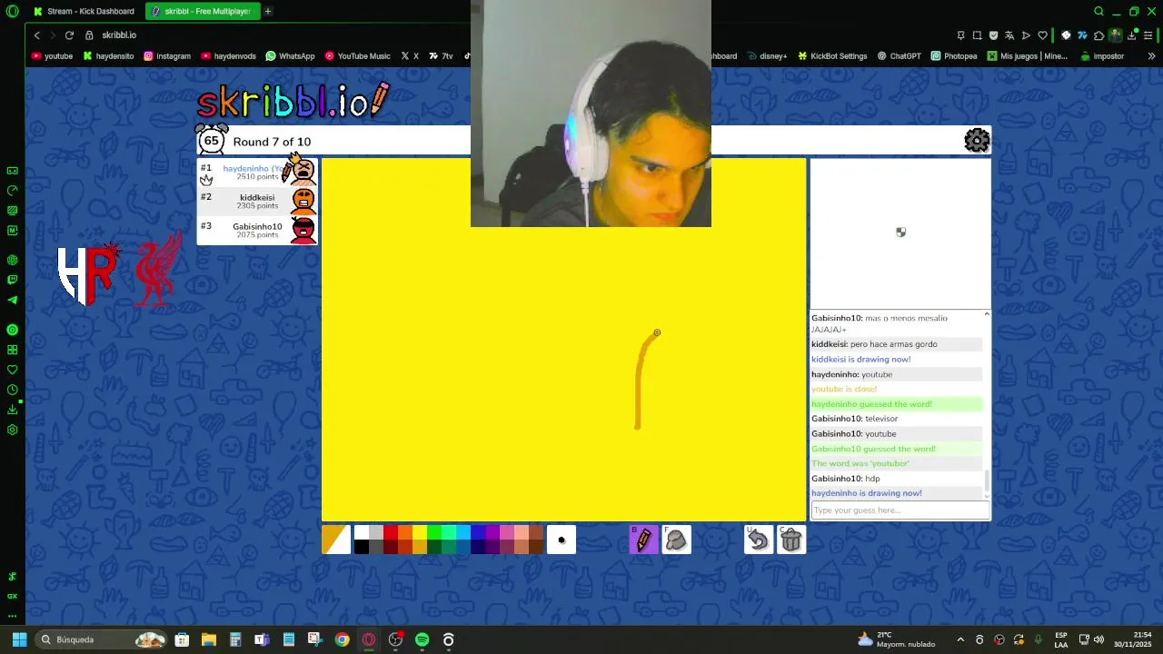The image size is (1163, 654).
Task: Clear canvas with the trash can
Action: click(x=790, y=540)
